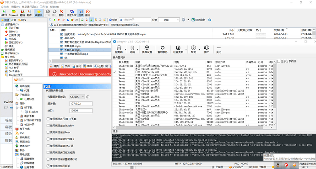
Task: Select HTTP/FTP下载 item in Options tree
Action: pos(33,121)
